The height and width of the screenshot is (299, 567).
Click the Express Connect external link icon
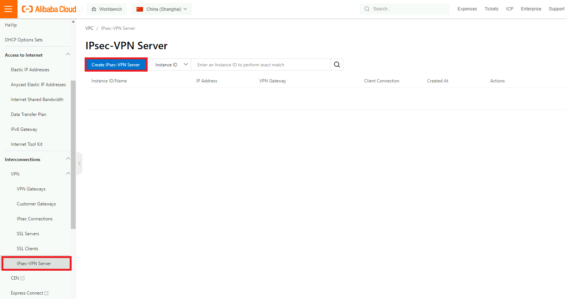tap(47, 293)
